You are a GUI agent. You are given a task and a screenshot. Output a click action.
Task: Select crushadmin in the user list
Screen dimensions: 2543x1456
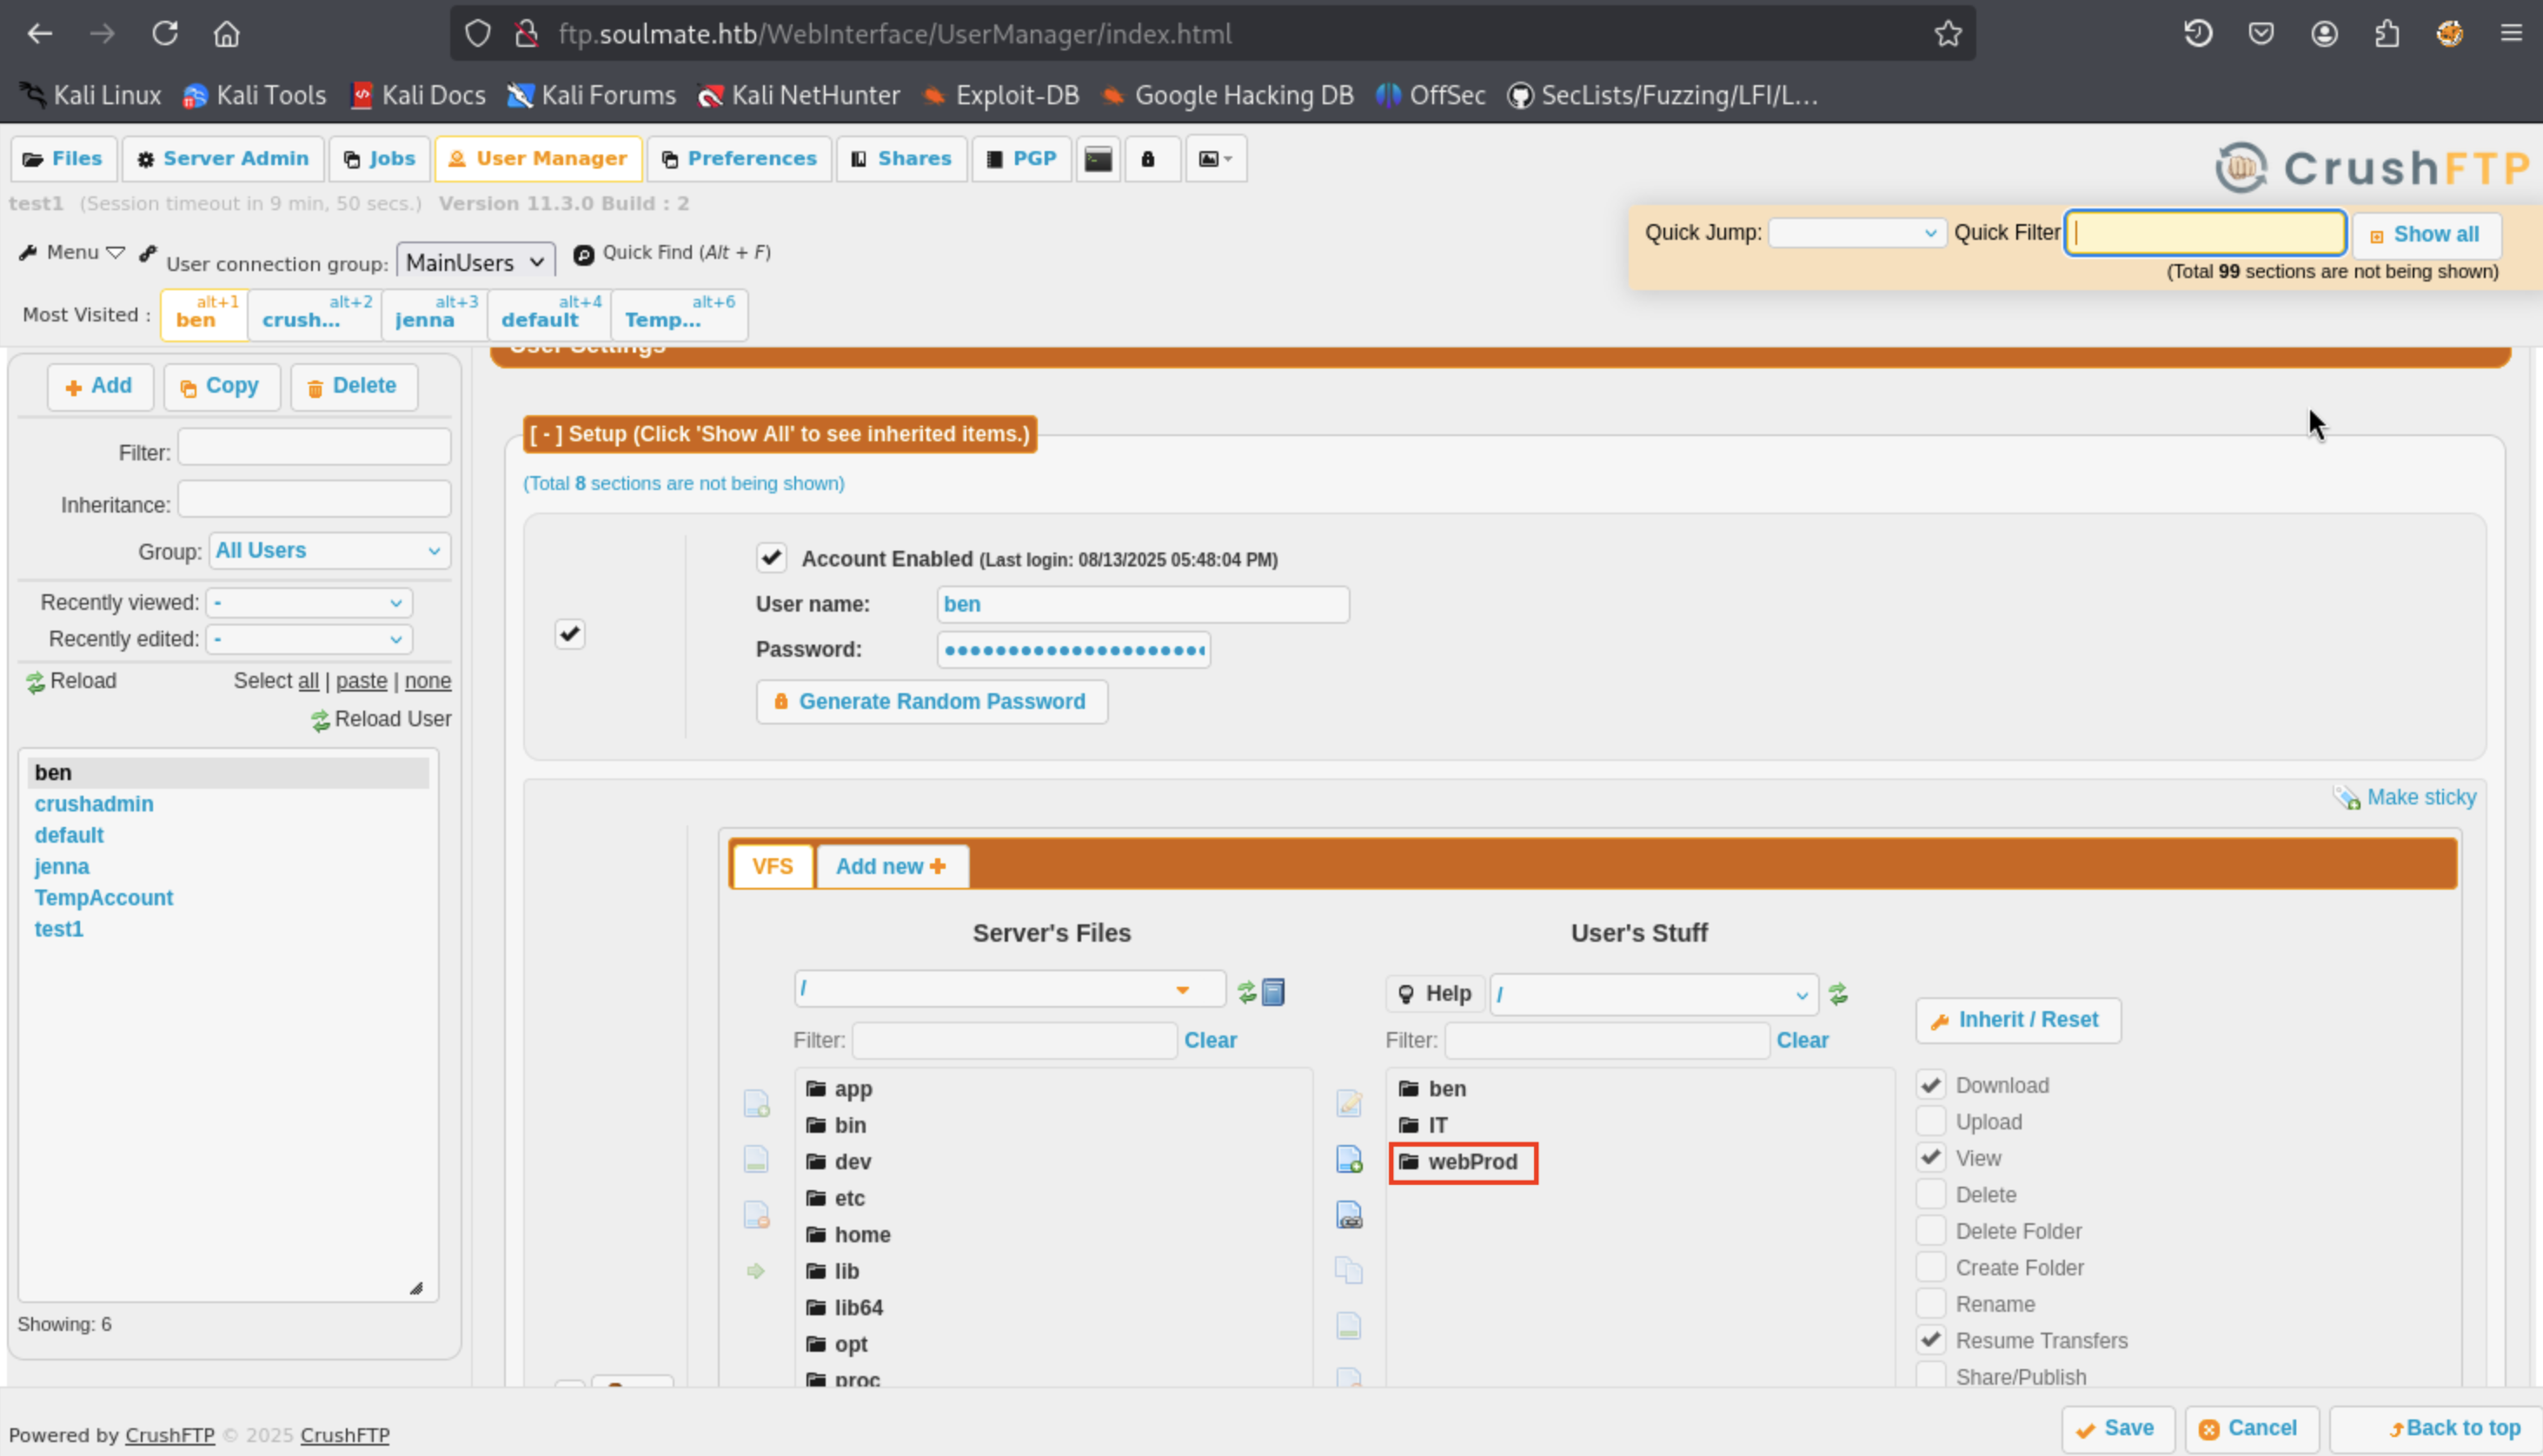94,804
